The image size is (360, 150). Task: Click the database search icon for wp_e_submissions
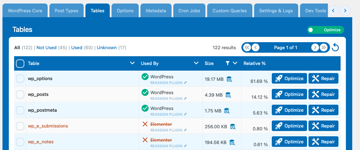[x=233, y=126]
